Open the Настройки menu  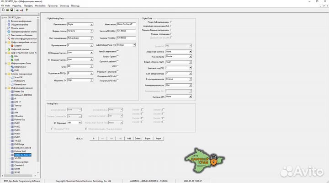point(41,6)
